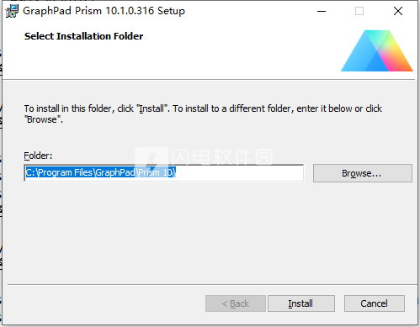420x327 pixels.
Task: Click the empty gray area below the Folder field
Action: 210,233
